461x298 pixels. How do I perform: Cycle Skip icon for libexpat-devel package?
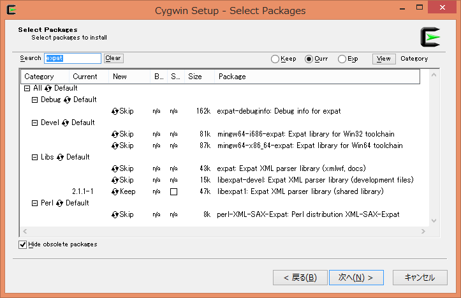115,181
